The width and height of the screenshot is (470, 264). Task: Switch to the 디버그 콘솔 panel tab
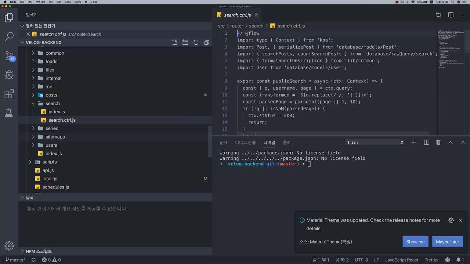pos(245,143)
